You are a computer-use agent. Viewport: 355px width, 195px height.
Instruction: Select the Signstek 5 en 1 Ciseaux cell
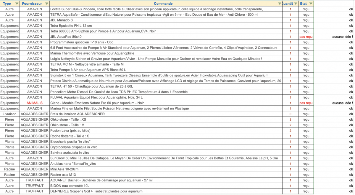coord(166,75)
